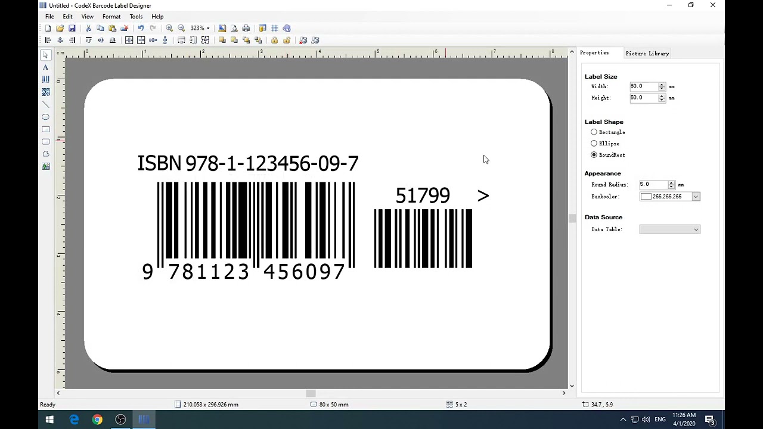Paste from clipboard icon
763x429 pixels.
tap(112, 28)
